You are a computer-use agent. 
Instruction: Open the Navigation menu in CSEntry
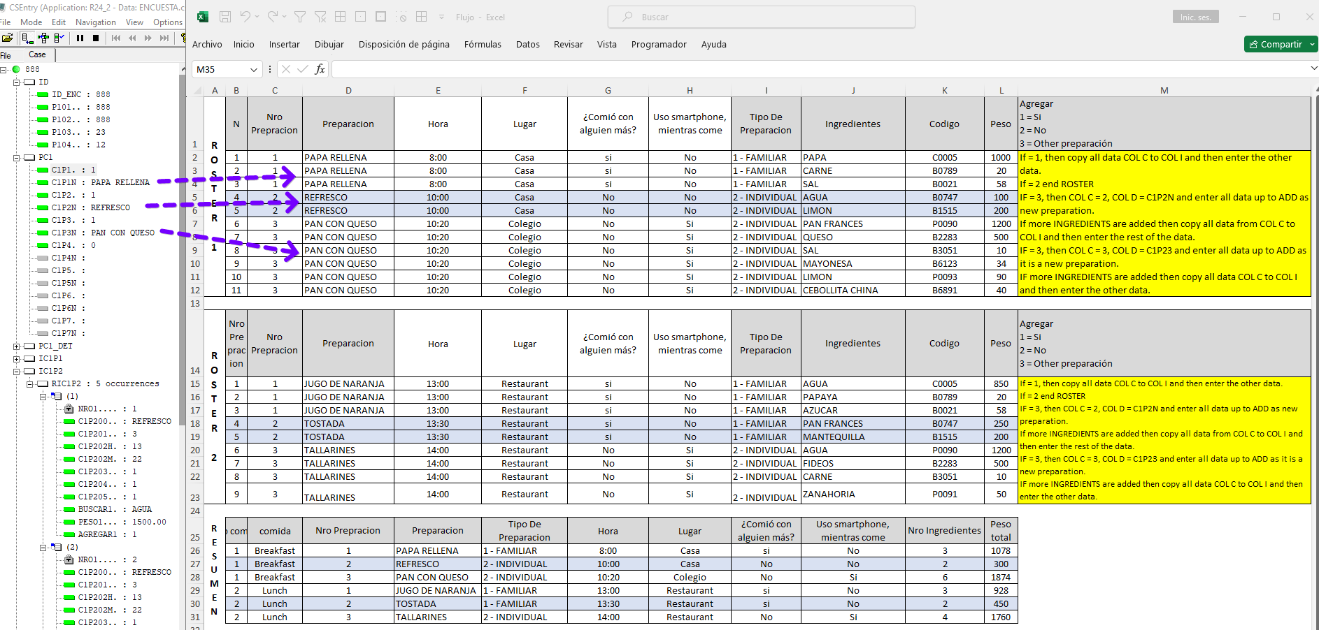tap(96, 22)
